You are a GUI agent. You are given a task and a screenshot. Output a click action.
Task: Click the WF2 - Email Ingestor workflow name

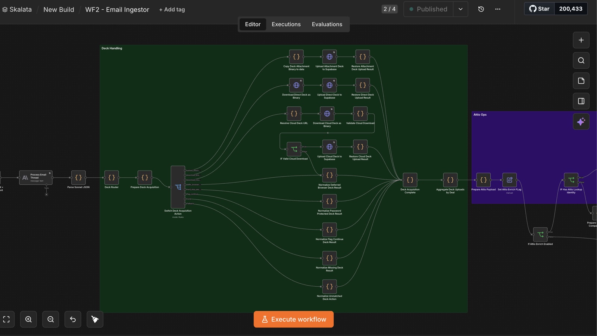point(117,10)
